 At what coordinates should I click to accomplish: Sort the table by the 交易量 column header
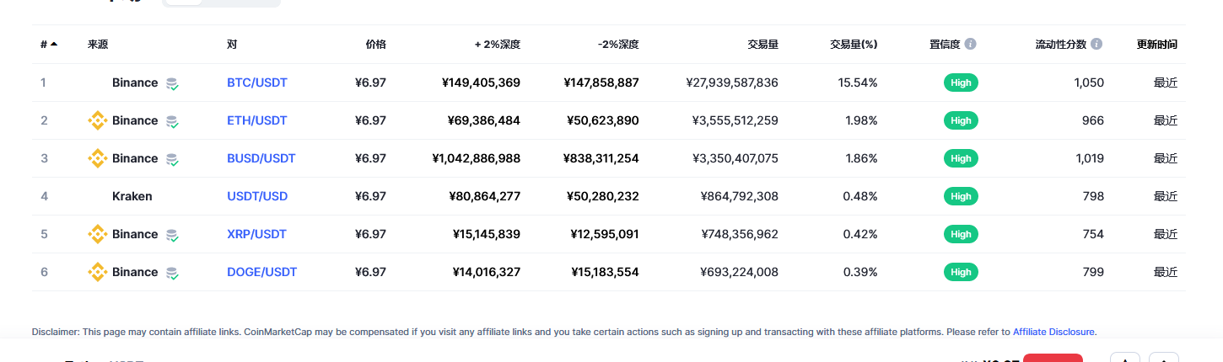point(762,44)
